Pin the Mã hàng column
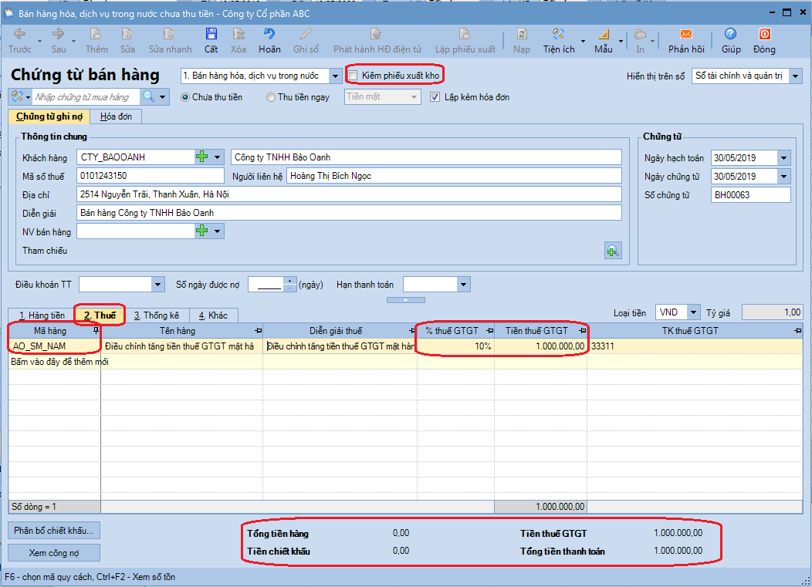812x587 pixels. (x=96, y=330)
